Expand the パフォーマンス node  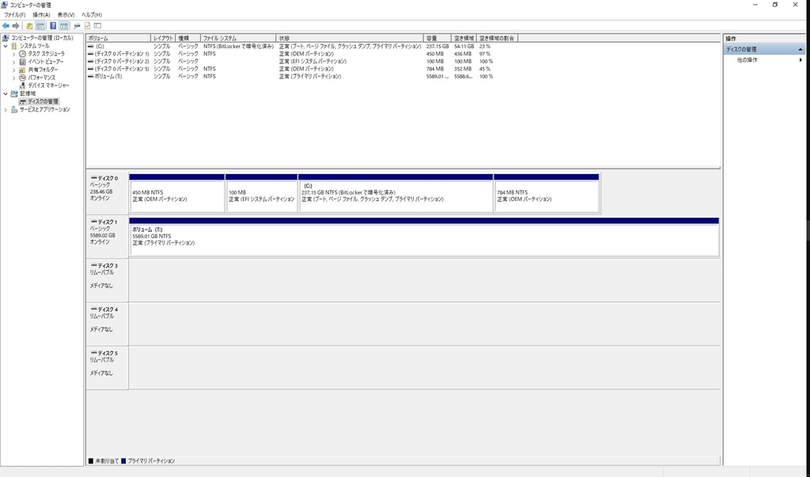pos(14,78)
